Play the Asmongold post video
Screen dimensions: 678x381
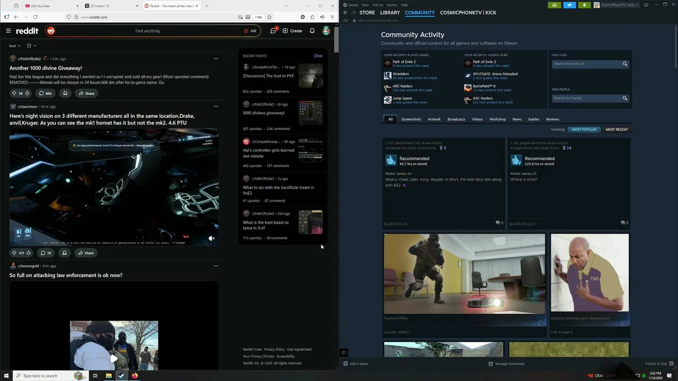(x=114, y=358)
